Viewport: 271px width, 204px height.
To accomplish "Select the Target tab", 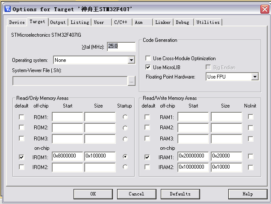I will 37,22.
